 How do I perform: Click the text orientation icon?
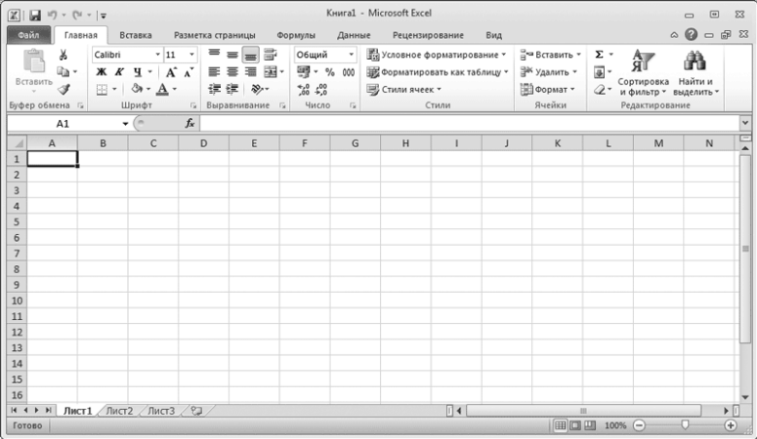257,89
